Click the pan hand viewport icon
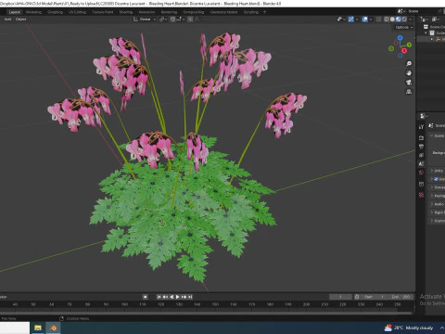The image size is (445, 334). [409, 73]
